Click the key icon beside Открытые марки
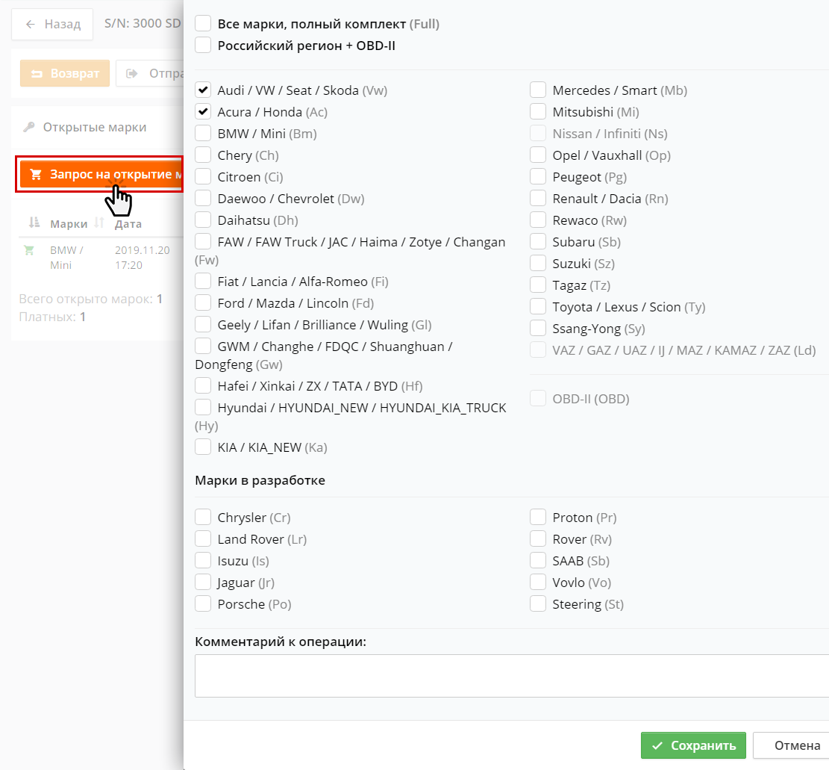The height and width of the screenshot is (770, 829). click(x=29, y=127)
